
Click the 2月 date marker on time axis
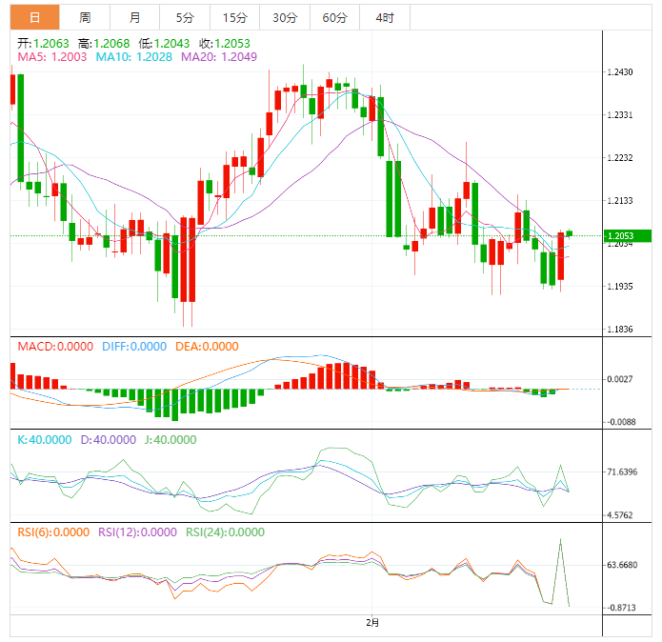coord(372,623)
